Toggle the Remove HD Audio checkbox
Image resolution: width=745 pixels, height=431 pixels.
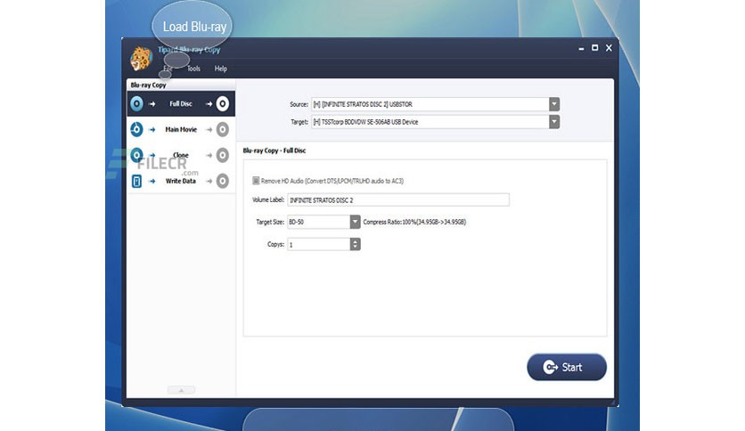[x=256, y=181]
